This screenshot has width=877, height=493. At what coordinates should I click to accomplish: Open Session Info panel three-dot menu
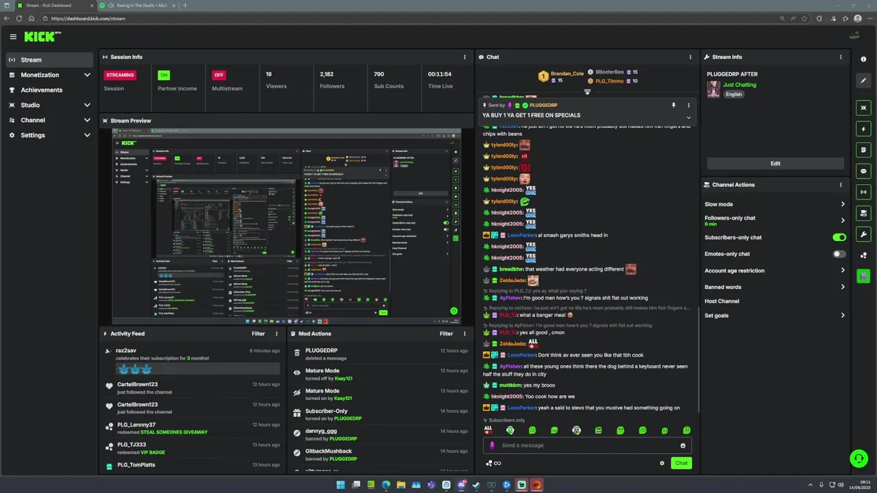(465, 57)
